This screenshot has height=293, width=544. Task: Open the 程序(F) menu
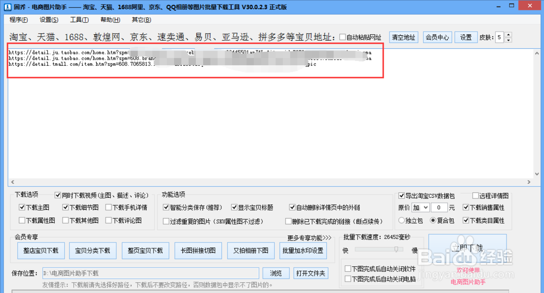click(x=18, y=20)
